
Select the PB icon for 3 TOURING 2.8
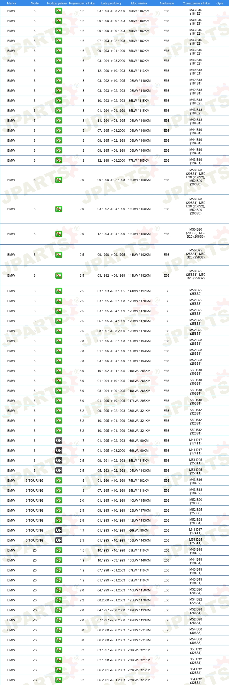[59, 520]
